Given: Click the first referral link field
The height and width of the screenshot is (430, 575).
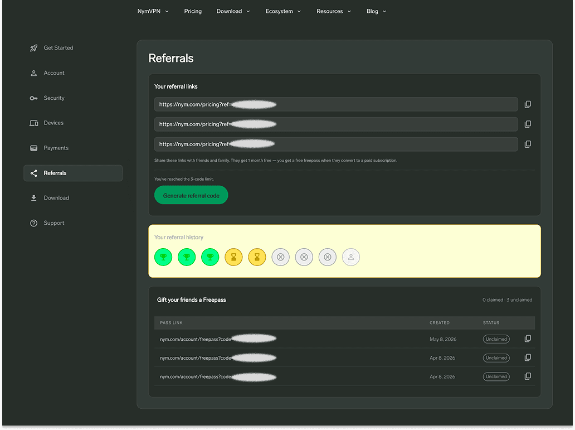Looking at the screenshot, I should tap(336, 104).
